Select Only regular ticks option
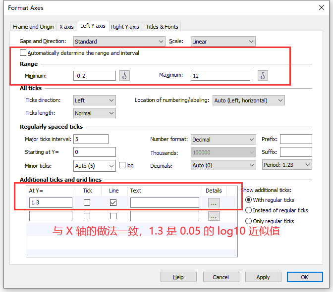333x292 pixels. click(249, 221)
